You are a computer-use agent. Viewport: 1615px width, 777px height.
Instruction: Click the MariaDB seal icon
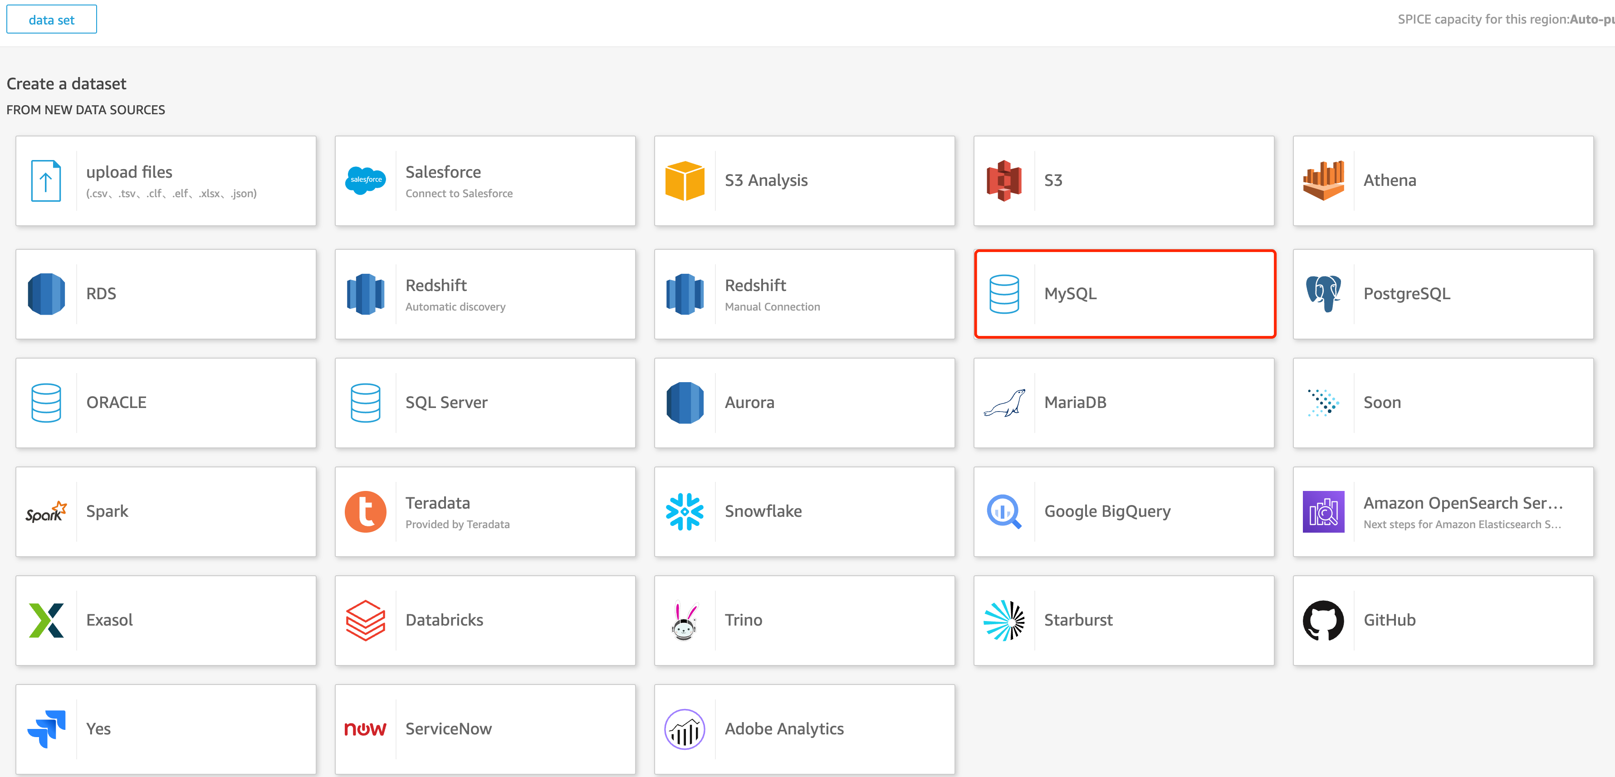point(1004,403)
